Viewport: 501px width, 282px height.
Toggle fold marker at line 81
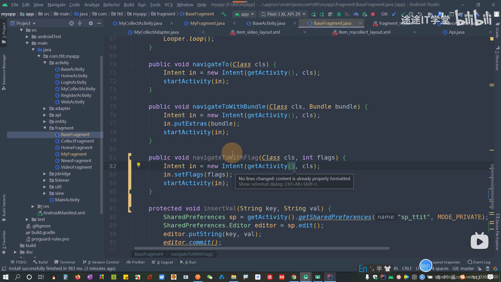pos(131,158)
